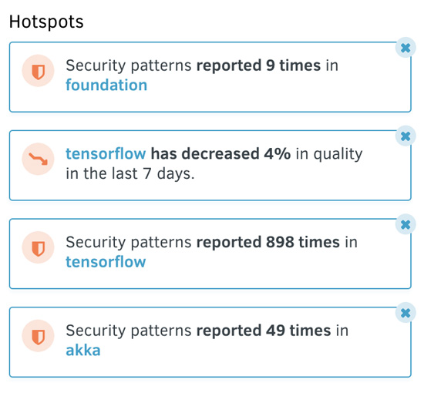Click the bold text "reported 49 times"

click(x=264, y=331)
